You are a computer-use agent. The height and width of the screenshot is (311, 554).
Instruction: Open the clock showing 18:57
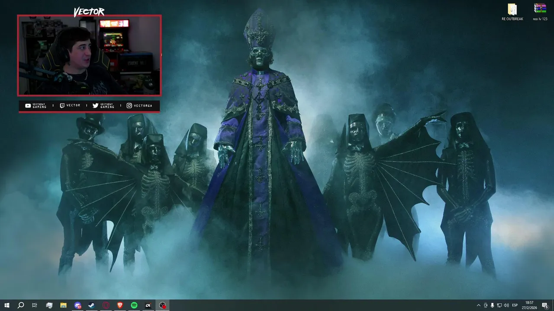point(529,305)
